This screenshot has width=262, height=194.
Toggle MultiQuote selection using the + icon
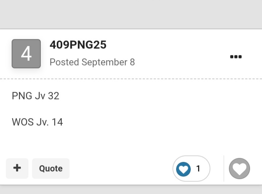[17, 168]
